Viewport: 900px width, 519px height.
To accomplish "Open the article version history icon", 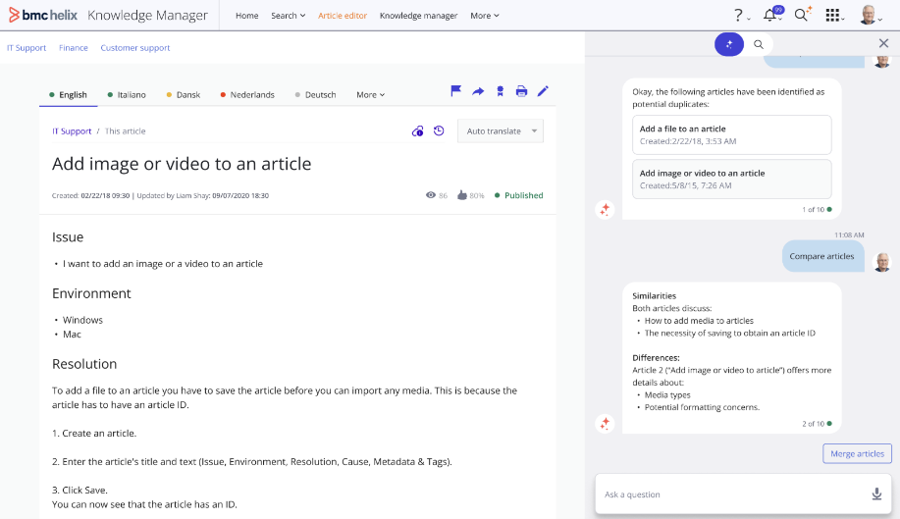I will click(x=439, y=130).
